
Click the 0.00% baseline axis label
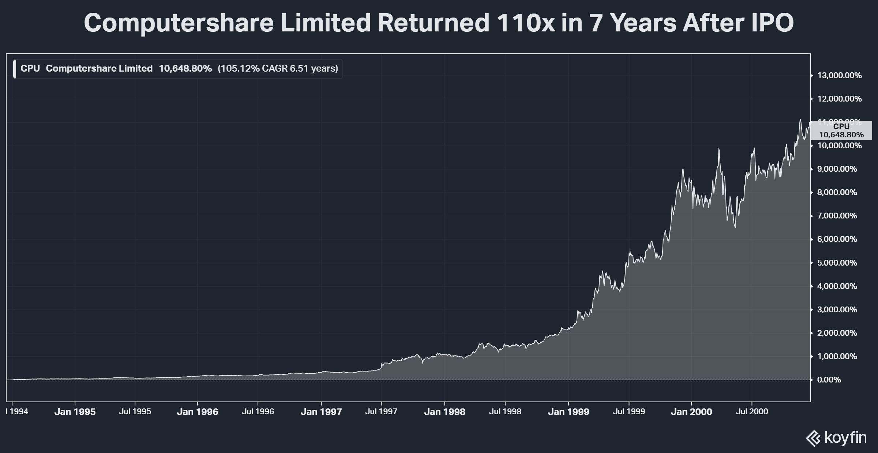[x=829, y=380]
